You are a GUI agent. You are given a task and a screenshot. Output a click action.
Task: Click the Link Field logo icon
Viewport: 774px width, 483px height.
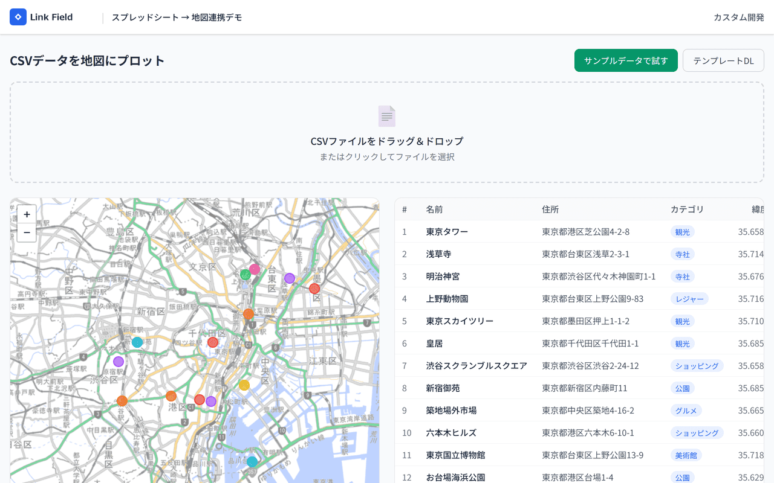pos(18,17)
